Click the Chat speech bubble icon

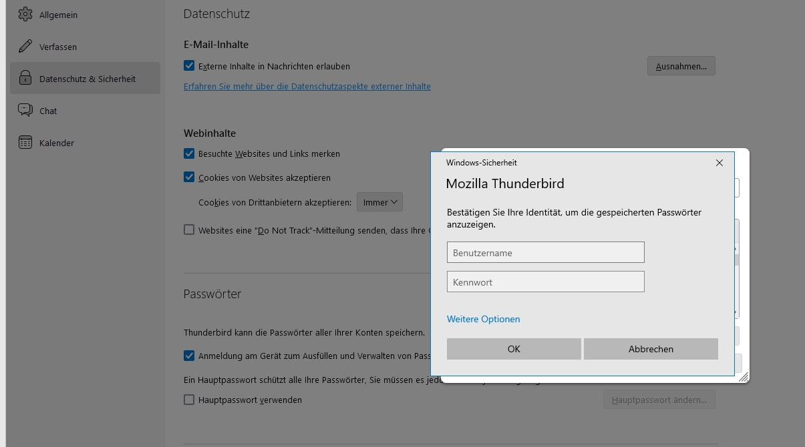[25, 110]
